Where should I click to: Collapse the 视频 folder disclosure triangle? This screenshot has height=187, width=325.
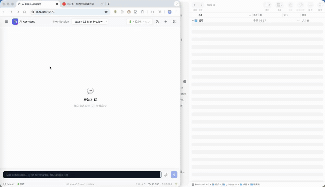click(193, 21)
